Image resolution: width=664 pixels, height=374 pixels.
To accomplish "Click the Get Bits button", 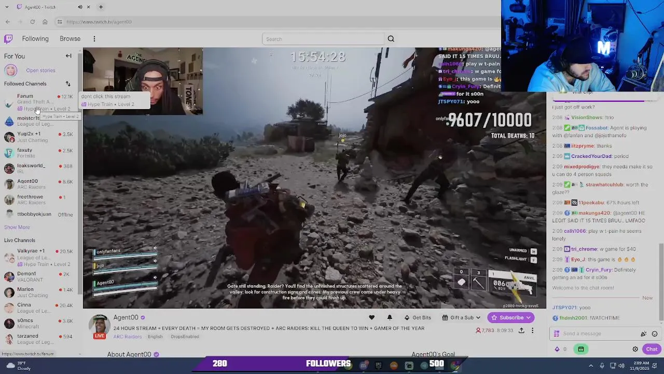I will (x=418, y=317).
